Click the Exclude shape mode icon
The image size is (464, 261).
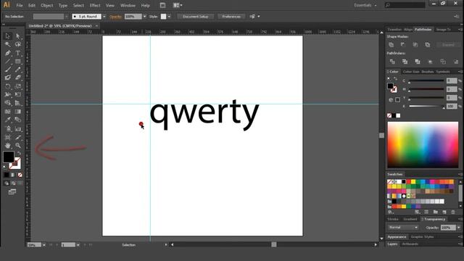click(427, 45)
